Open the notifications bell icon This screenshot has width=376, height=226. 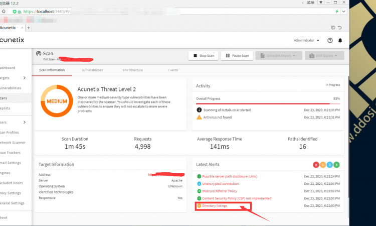pyautogui.click(x=340, y=40)
